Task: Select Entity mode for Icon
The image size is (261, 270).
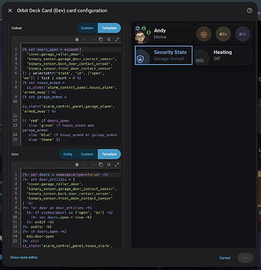Action: 68,154
